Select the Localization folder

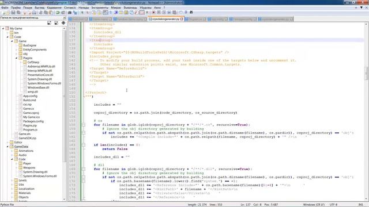pyautogui.click(x=27, y=189)
